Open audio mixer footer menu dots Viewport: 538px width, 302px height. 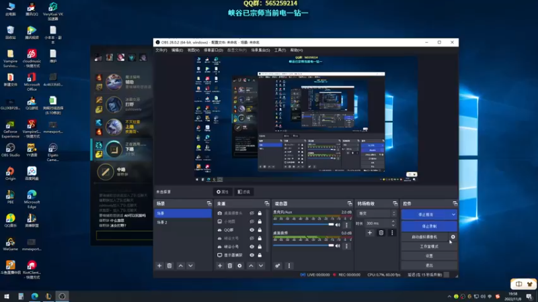(289, 266)
